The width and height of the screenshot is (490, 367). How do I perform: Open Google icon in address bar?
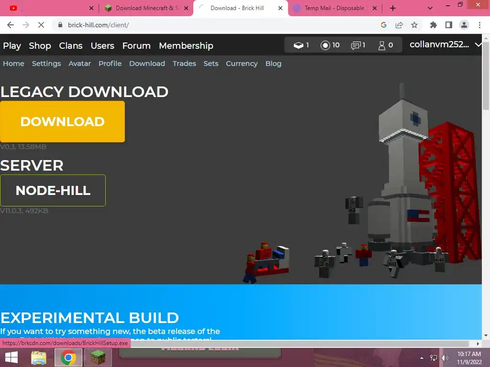click(384, 25)
